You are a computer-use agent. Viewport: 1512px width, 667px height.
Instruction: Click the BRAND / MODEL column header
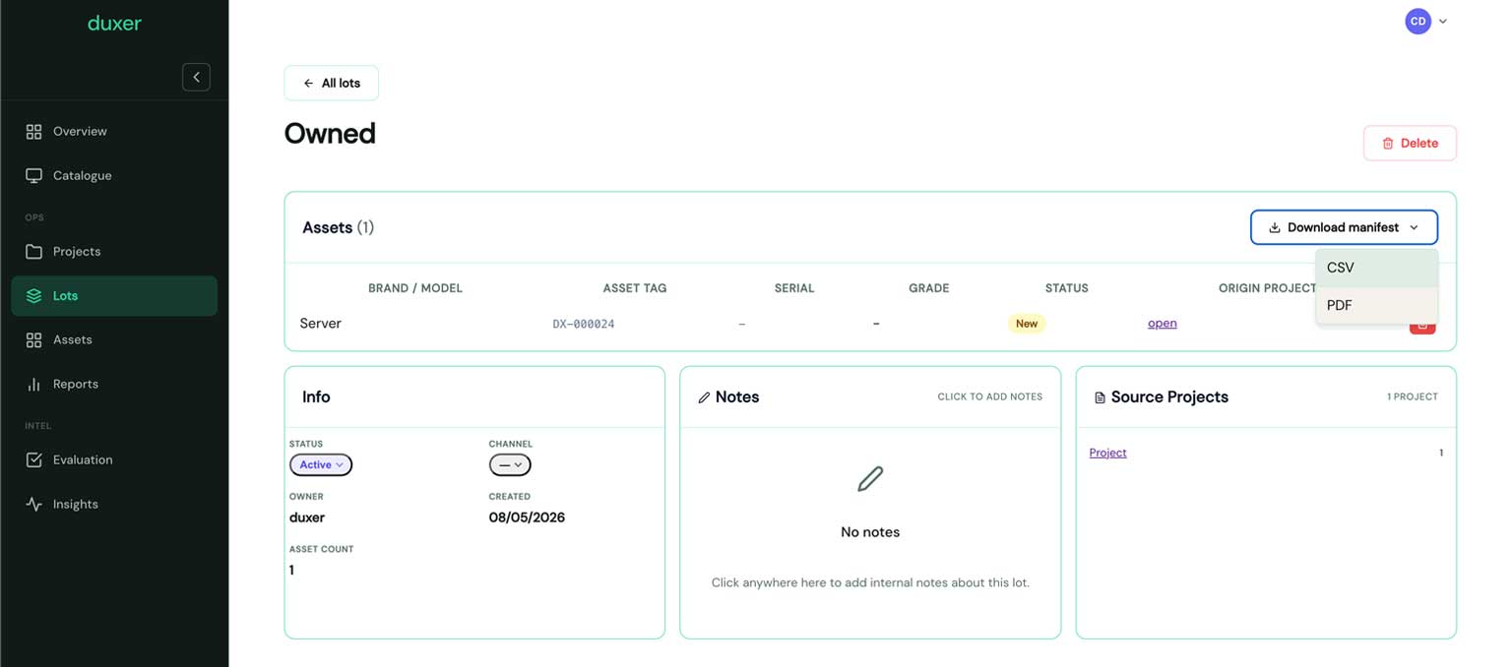[x=415, y=288]
